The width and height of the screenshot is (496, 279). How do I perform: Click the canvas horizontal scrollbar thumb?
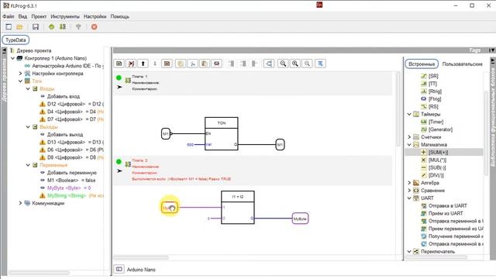tap(141, 257)
